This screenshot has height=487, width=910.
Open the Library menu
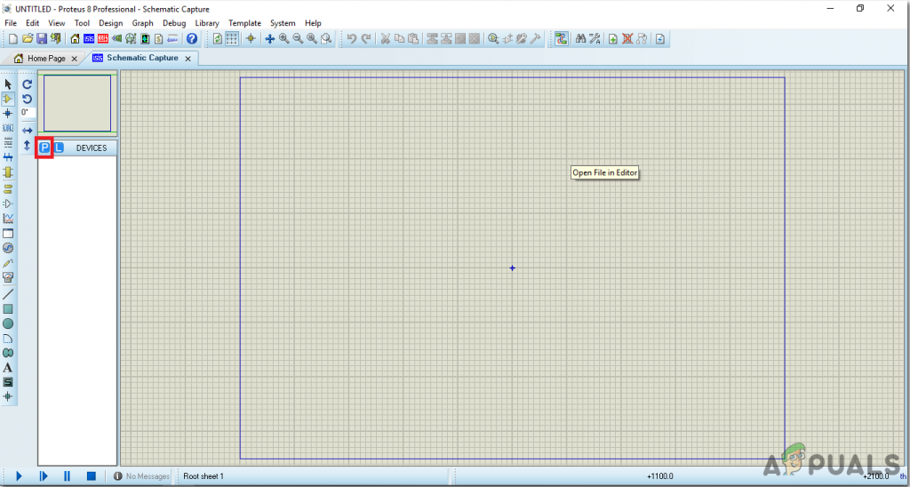206,23
